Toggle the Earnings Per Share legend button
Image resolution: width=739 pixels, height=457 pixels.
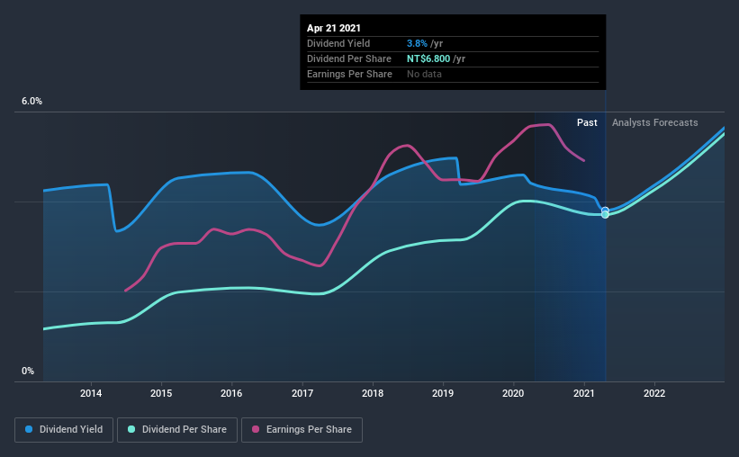(x=302, y=430)
